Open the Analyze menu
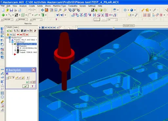Screen dimensions: 168x121 click(x=23, y=6)
